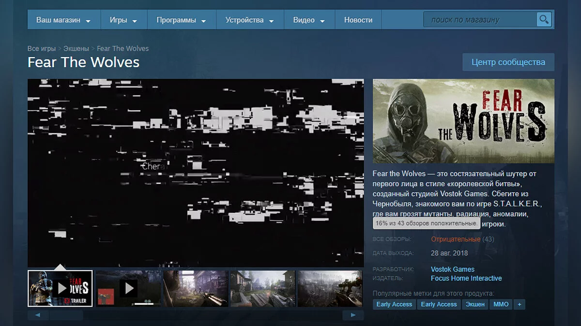Open the Vostok Games developer link

tap(452, 269)
